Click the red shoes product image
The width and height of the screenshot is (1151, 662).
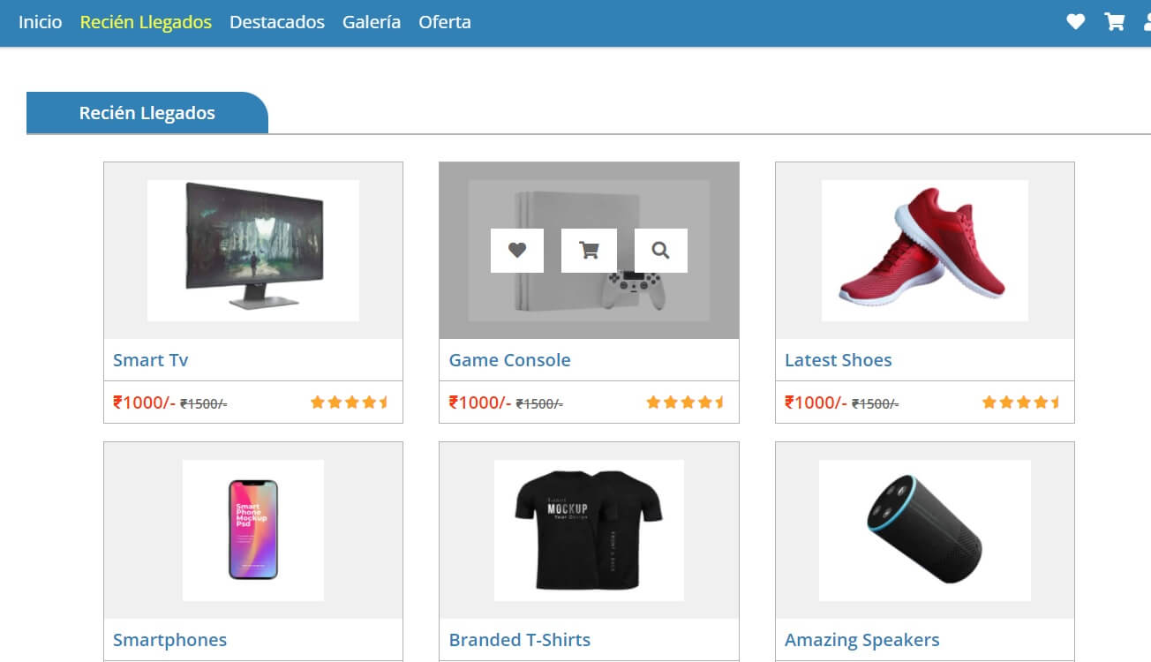point(924,250)
